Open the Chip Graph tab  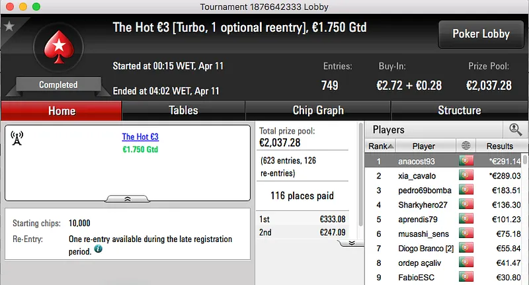point(318,110)
